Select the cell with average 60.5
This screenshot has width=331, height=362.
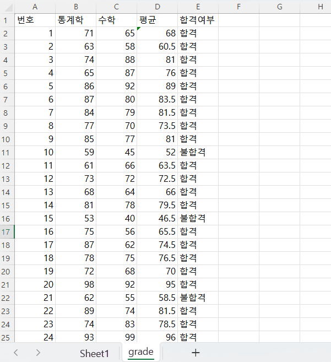tap(158, 46)
